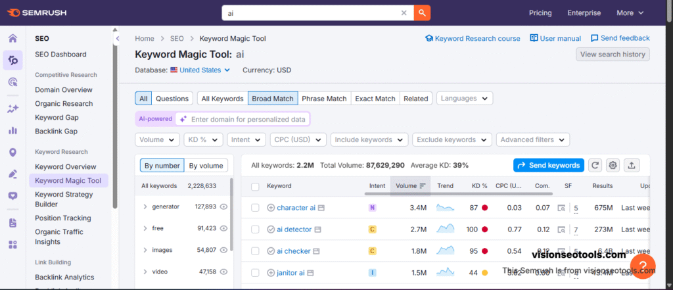Open the KD % filter dropdown
Screen dimensions: 673x290
click(204, 139)
